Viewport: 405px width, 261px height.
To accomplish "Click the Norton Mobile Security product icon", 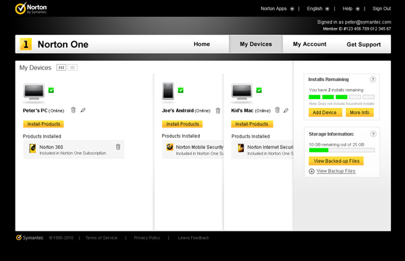I will [169, 147].
